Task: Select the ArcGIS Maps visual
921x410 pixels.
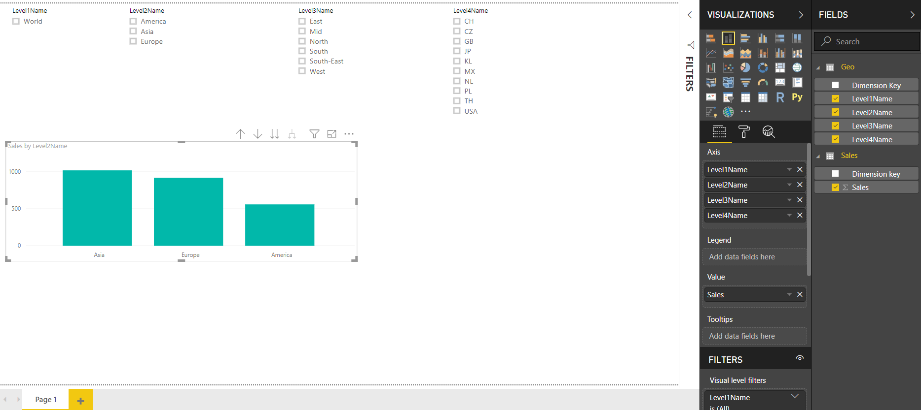Action: point(728,112)
